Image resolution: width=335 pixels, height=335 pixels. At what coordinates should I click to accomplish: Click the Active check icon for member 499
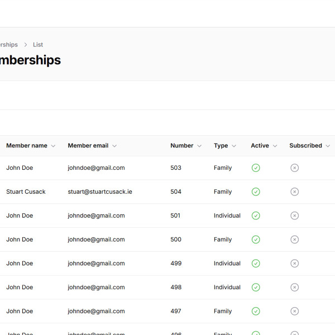tap(256, 264)
